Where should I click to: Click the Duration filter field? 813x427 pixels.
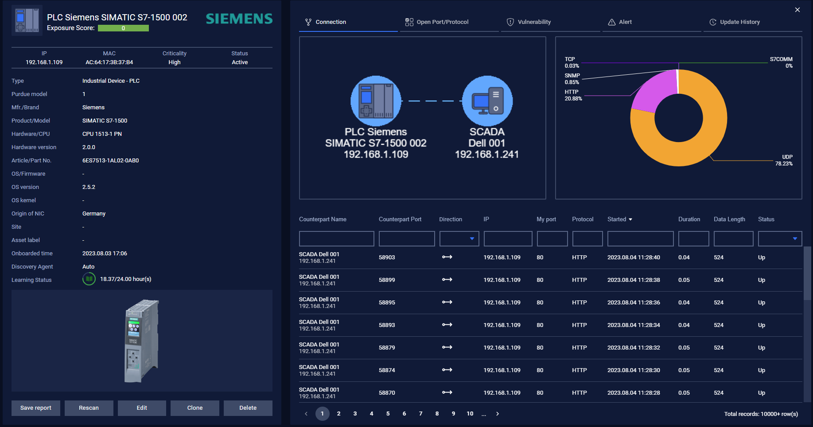(x=693, y=239)
